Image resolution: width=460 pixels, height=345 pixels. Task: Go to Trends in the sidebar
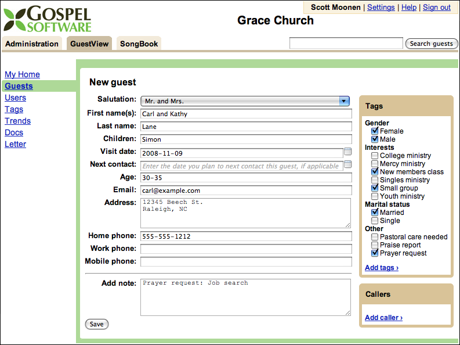[17, 121]
